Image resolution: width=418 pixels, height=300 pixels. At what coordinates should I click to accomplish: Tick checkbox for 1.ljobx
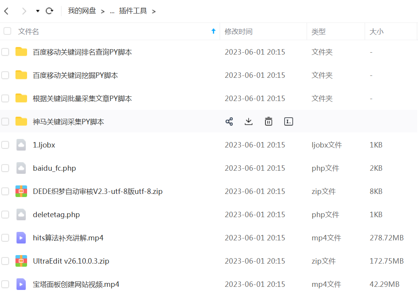[5, 145]
